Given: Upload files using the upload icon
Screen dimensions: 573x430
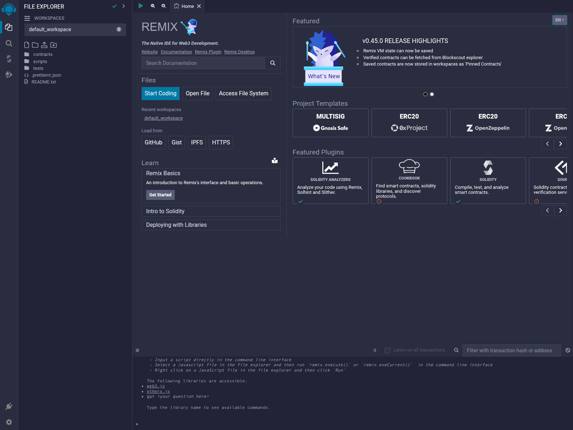Looking at the screenshot, I should [x=44, y=45].
